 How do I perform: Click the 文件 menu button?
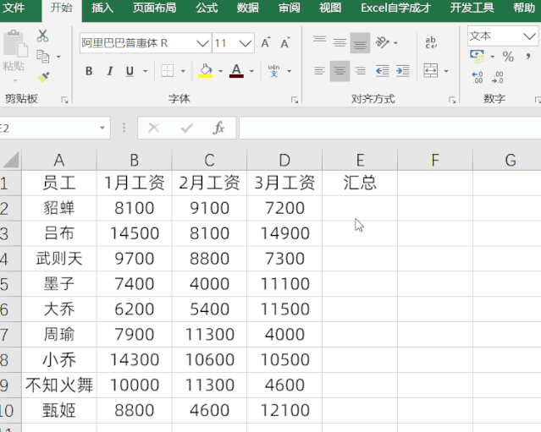pyautogui.click(x=15, y=8)
